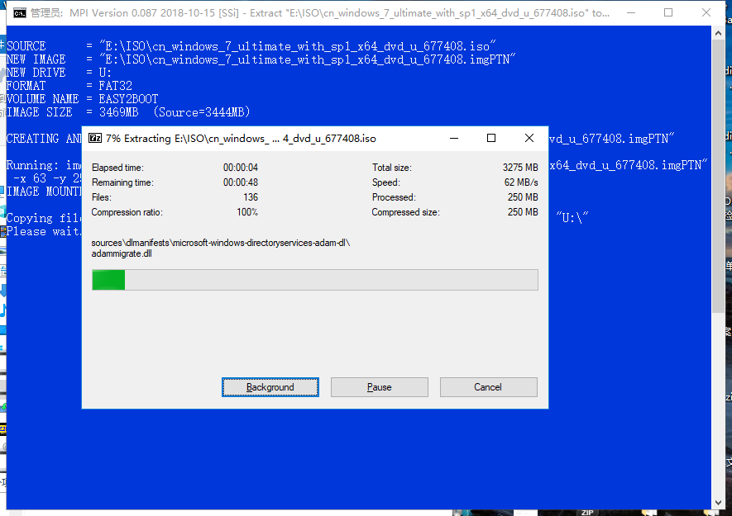This screenshot has height=516, width=732.
Task: Click the Files count 136
Action: click(x=251, y=197)
